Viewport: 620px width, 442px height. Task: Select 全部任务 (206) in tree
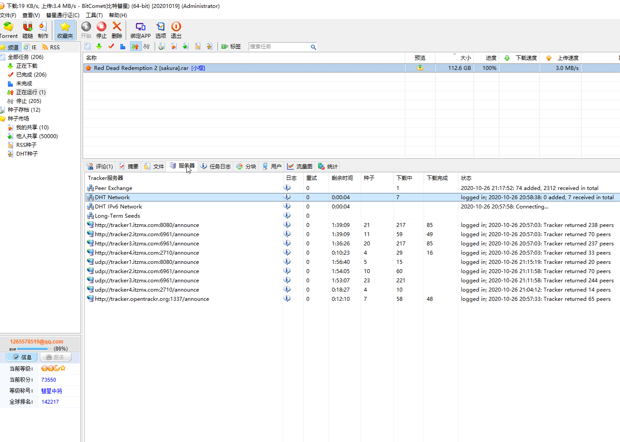point(25,57)
